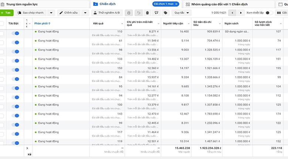This screenshot has width=288, height=159.
Task: Start a Thử nghiệm A/B test
Action: (x=107, y=13)
